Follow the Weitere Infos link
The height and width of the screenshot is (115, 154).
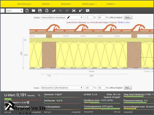click(124, 22)
